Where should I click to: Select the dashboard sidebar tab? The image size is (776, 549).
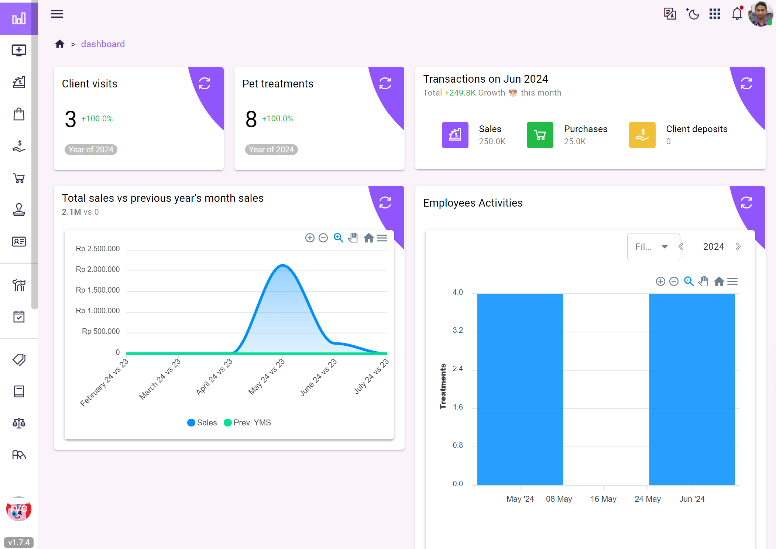(19, 18)
